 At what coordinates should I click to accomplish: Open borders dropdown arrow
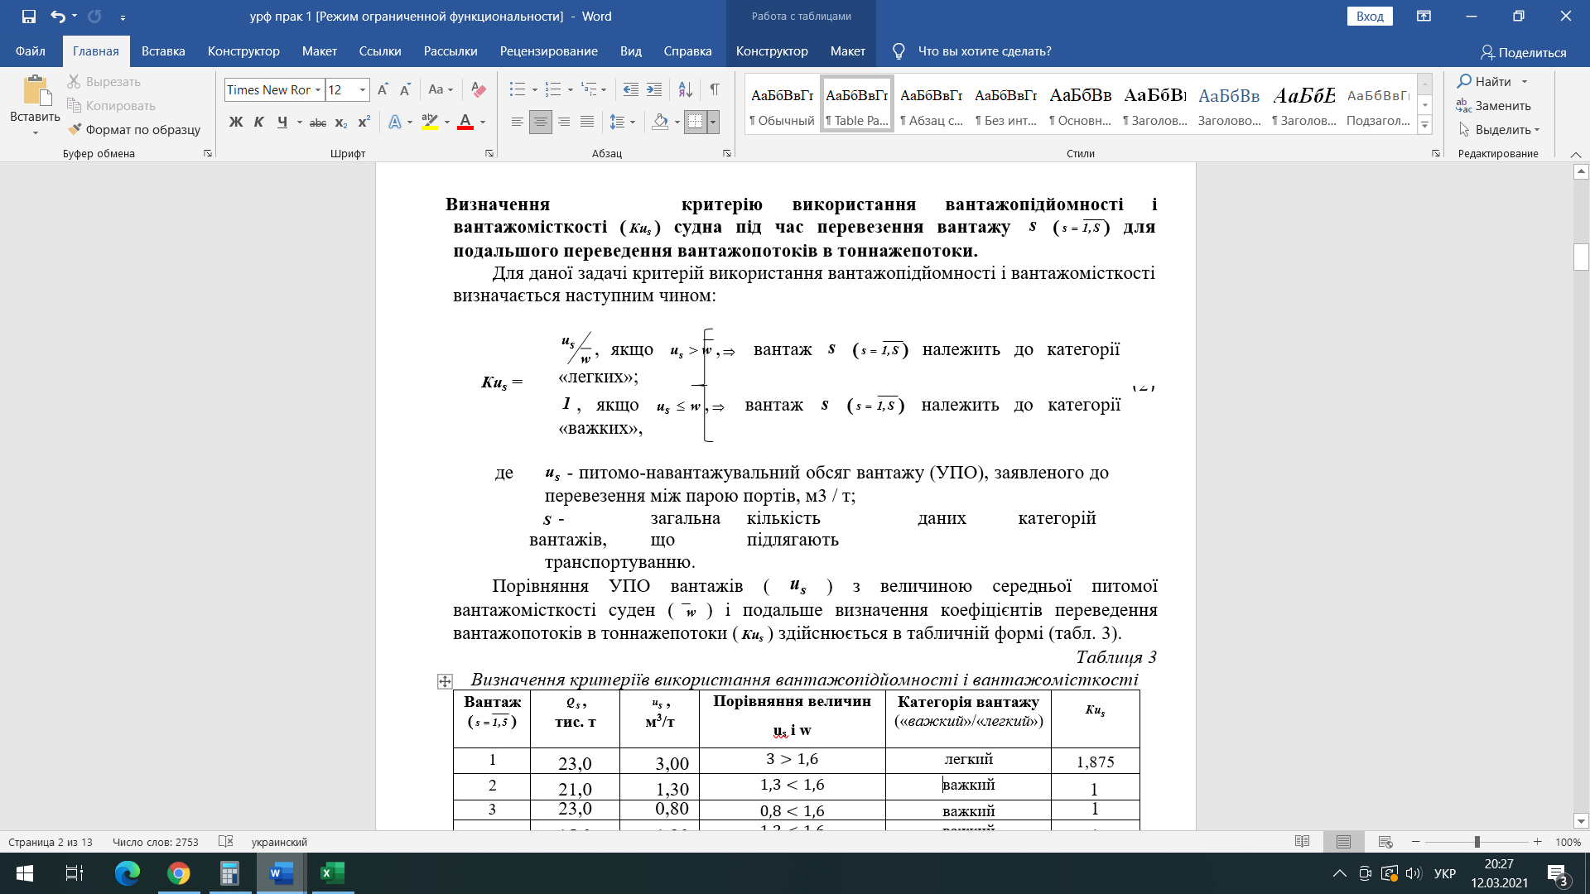tap(713, 123)
